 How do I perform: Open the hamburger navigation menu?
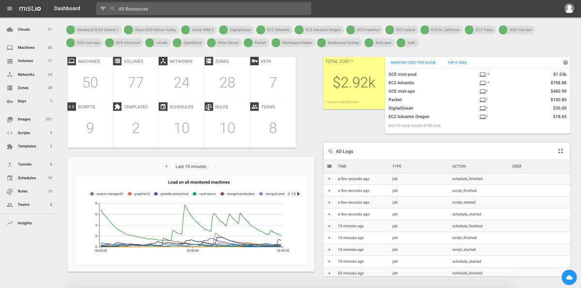coord(10,8)
